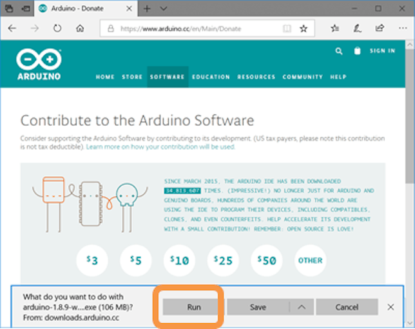Open COMMUNITY menu item
This screenshot has width=415, height=329.
pos(302,77)
